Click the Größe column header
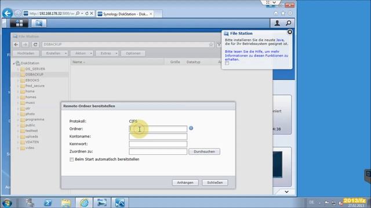The width and height of the screenshot is (371, 208). pyautogui.click(x=175, y=62)
